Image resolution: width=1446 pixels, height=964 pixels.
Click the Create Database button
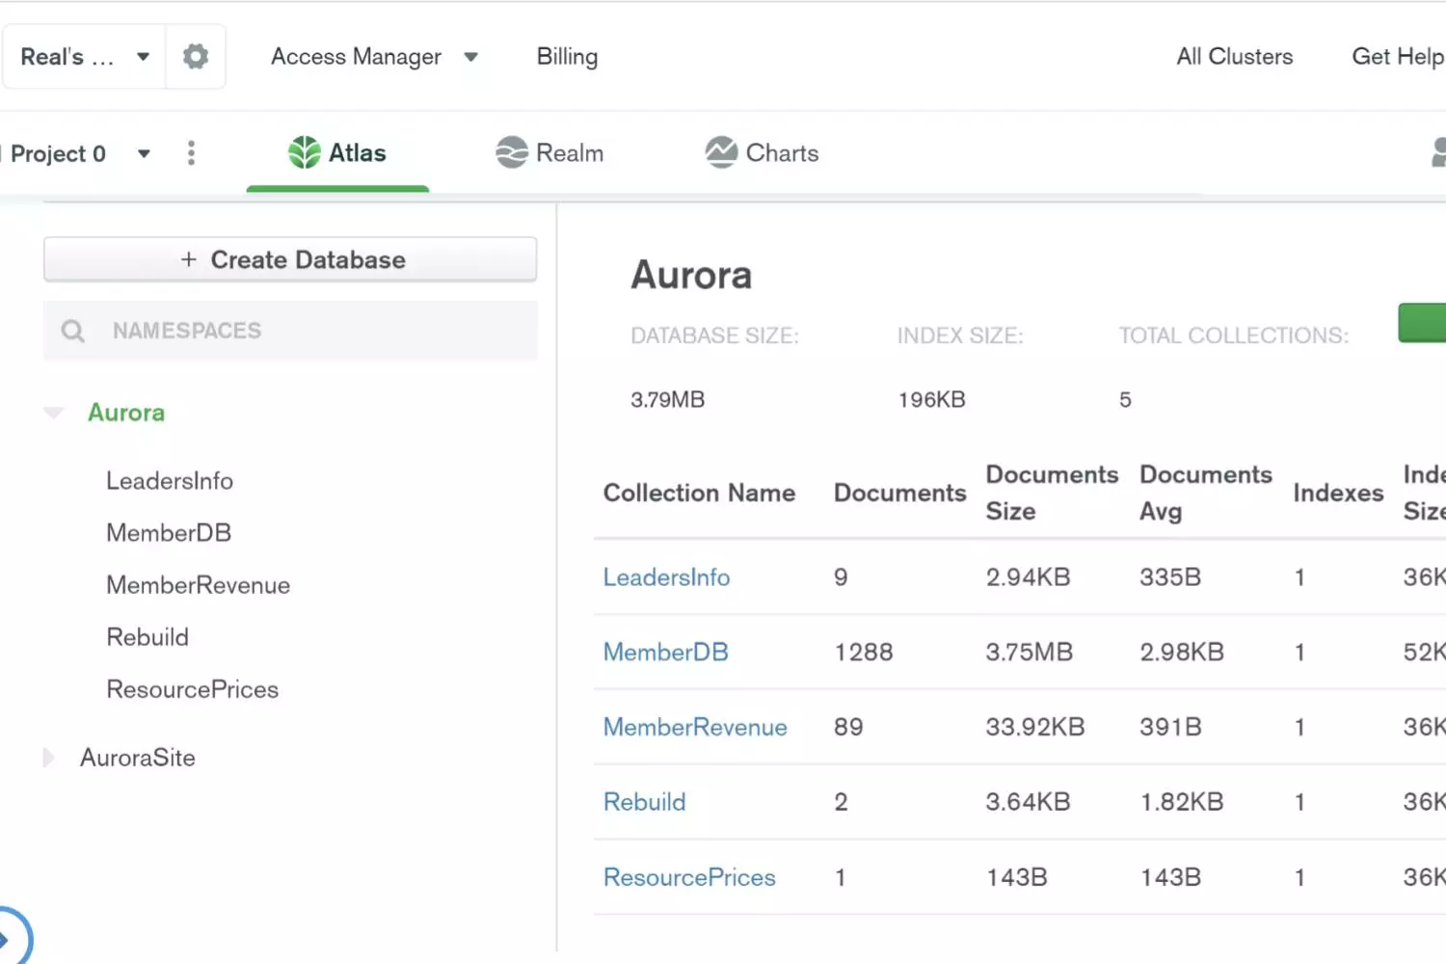click(x=290, y=259)
